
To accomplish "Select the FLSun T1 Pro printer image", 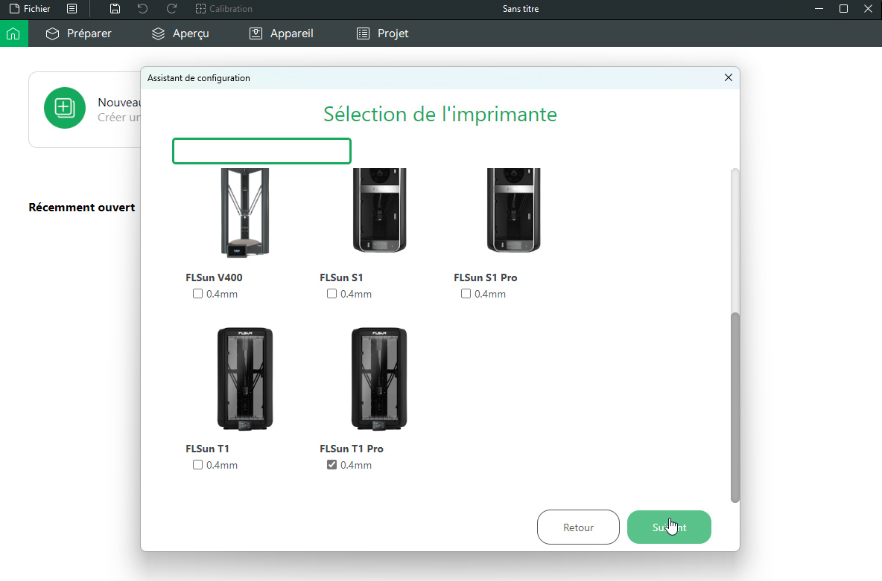I will pos(379,379).
